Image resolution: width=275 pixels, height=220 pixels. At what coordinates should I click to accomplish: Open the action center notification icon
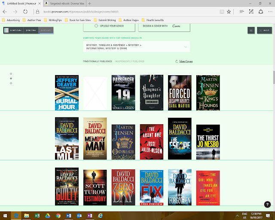(x=268, y=215)
